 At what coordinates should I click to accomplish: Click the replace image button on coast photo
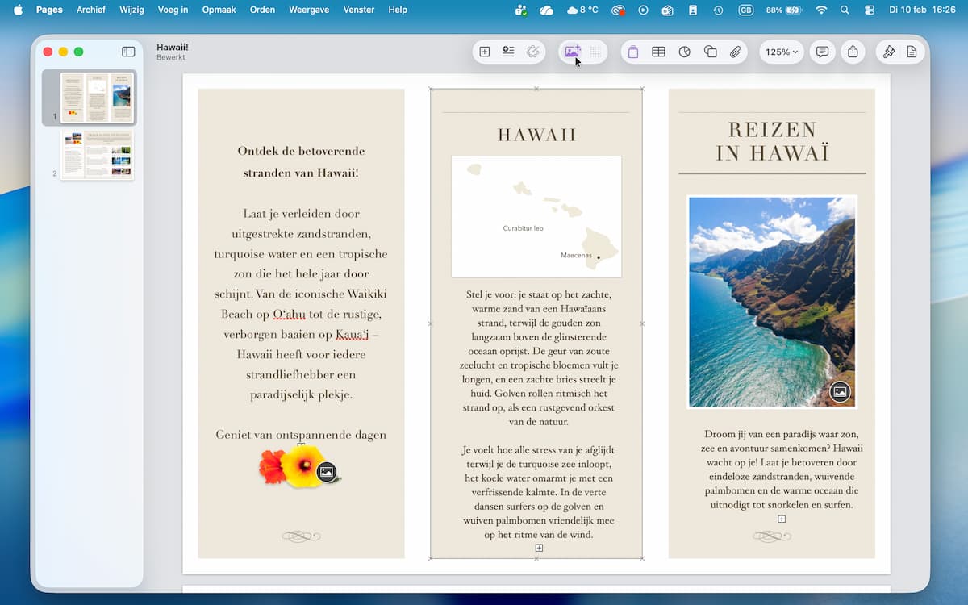pyautogui.click(x=840, y=392)
